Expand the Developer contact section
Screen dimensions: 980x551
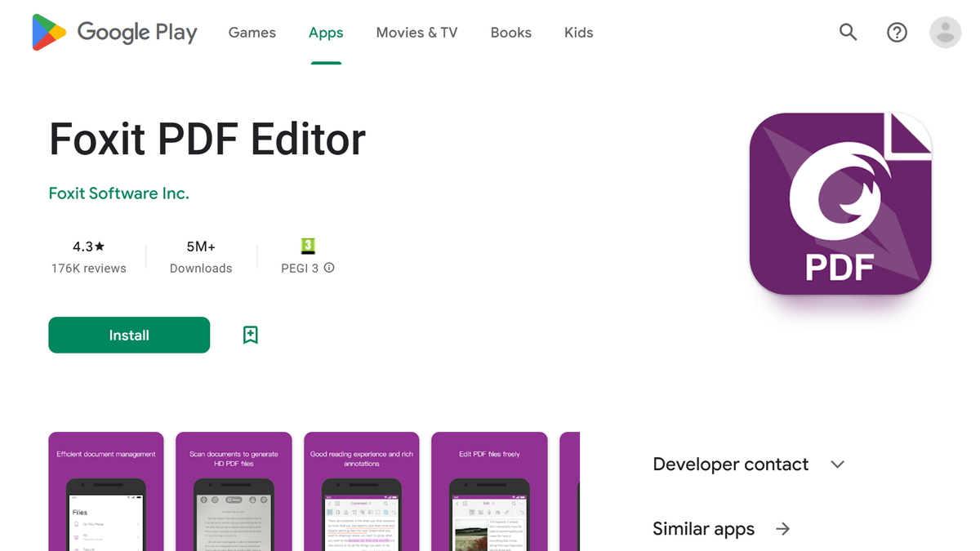(x=837, y=464)
